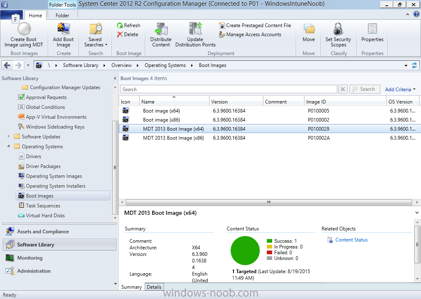Sort by the Comment column header

coord(284,101)
